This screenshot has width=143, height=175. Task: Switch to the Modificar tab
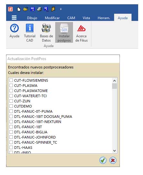52,18
